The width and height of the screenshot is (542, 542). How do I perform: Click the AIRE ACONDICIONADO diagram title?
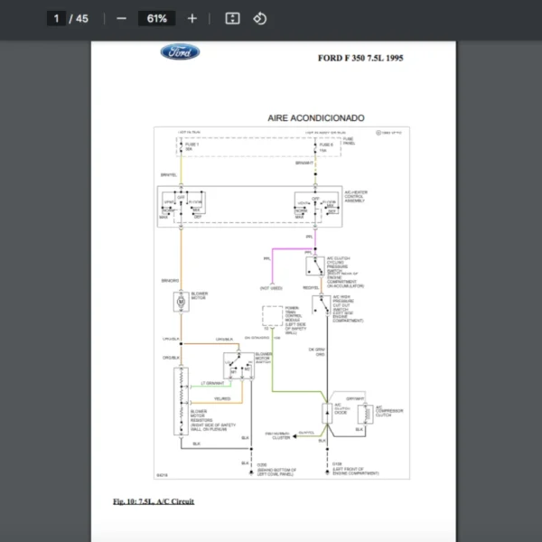(x=315, y=118)
